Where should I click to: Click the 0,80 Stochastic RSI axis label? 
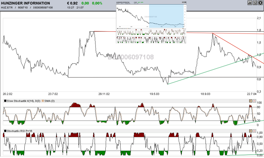tap(260, 137)
